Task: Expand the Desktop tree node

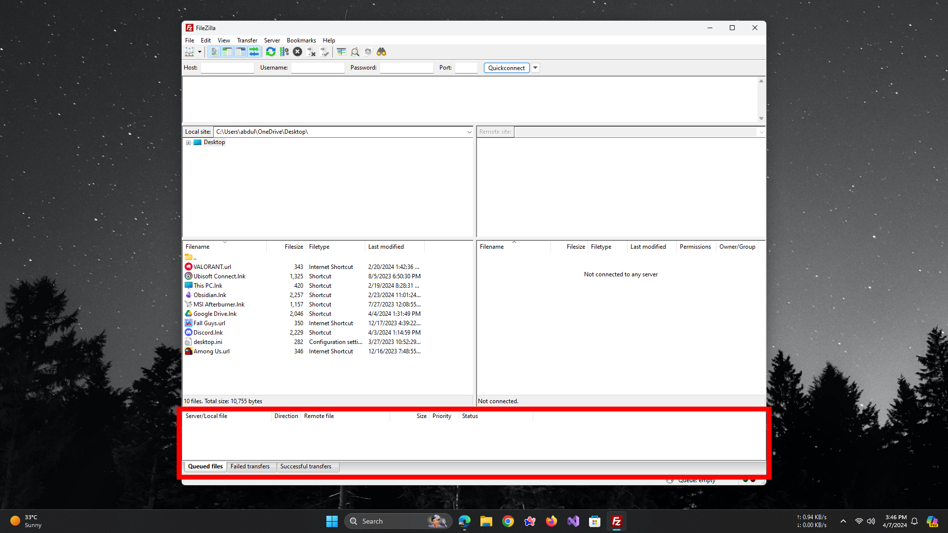Action: (x=188, y=143)
